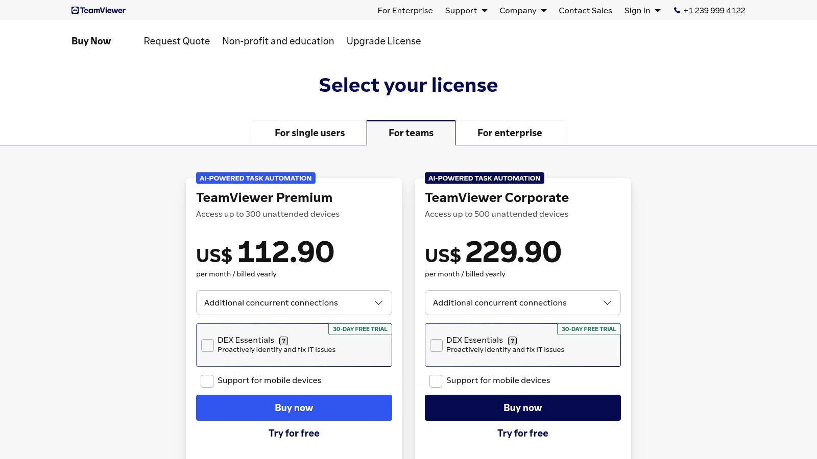The height and width of the screenshot is (459, 817).
Task: Switch to the For single users tab
Action: [309, 133]
